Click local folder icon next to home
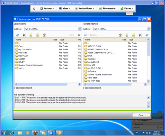Screen dimensions: 165x136 [x=38, y=35]
